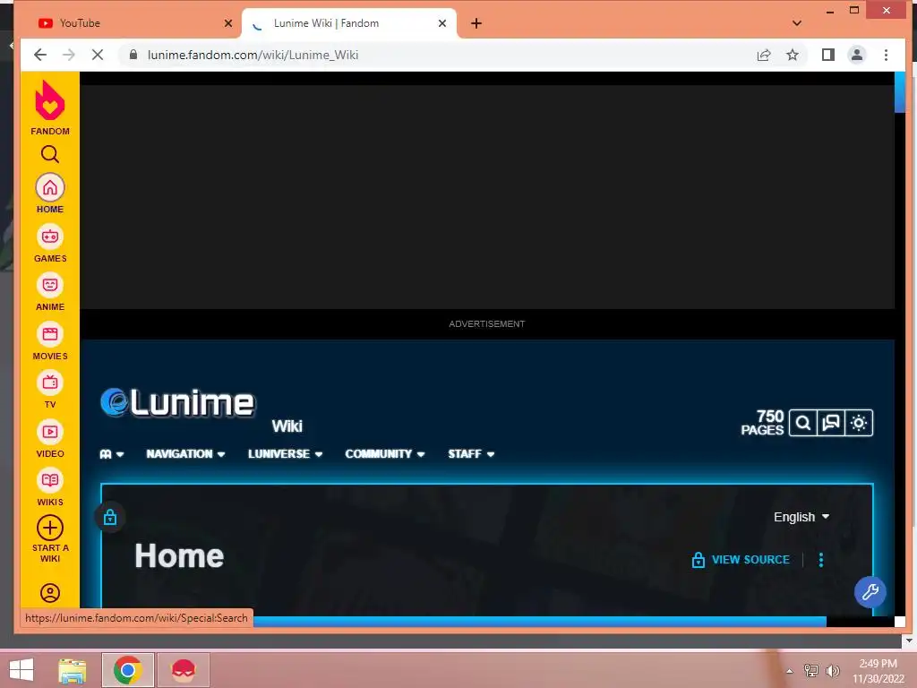The height and width of the screenshot is (688, 917).
Task: Click the Start a Wiki plus icon
Action: [50, 528]
